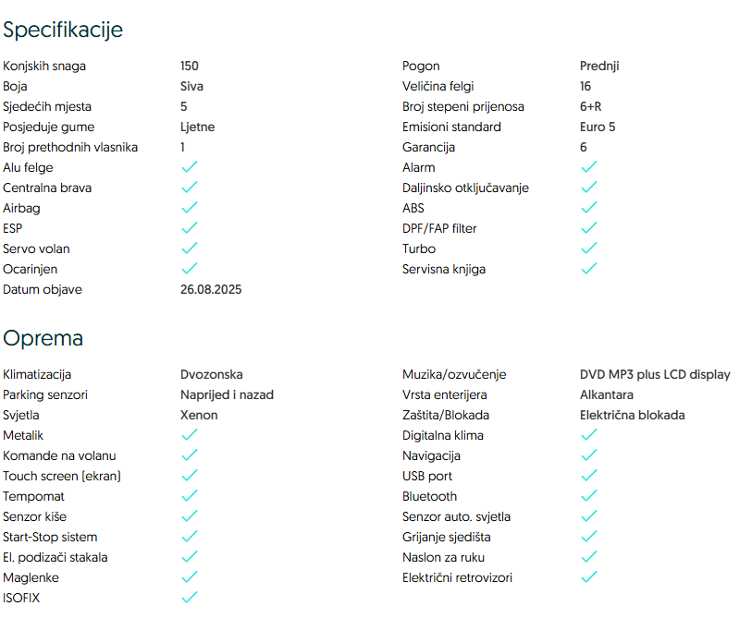The image size is (752, 630).
Task: Click the Xenon lights value
Action: (x=199, y=415)
